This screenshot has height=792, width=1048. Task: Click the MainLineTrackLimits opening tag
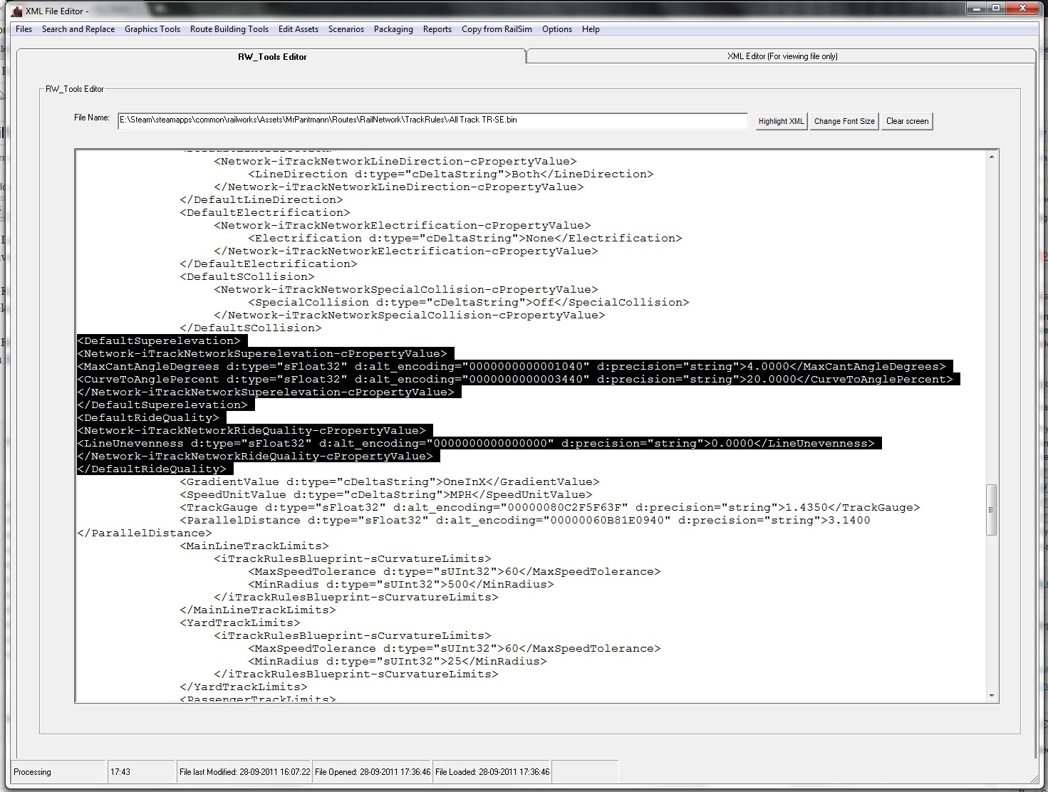point(254,546)
